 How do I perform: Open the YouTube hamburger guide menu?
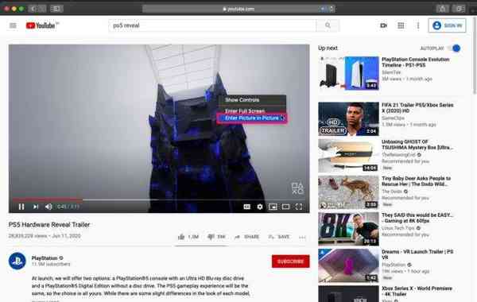tap(13, 25)
